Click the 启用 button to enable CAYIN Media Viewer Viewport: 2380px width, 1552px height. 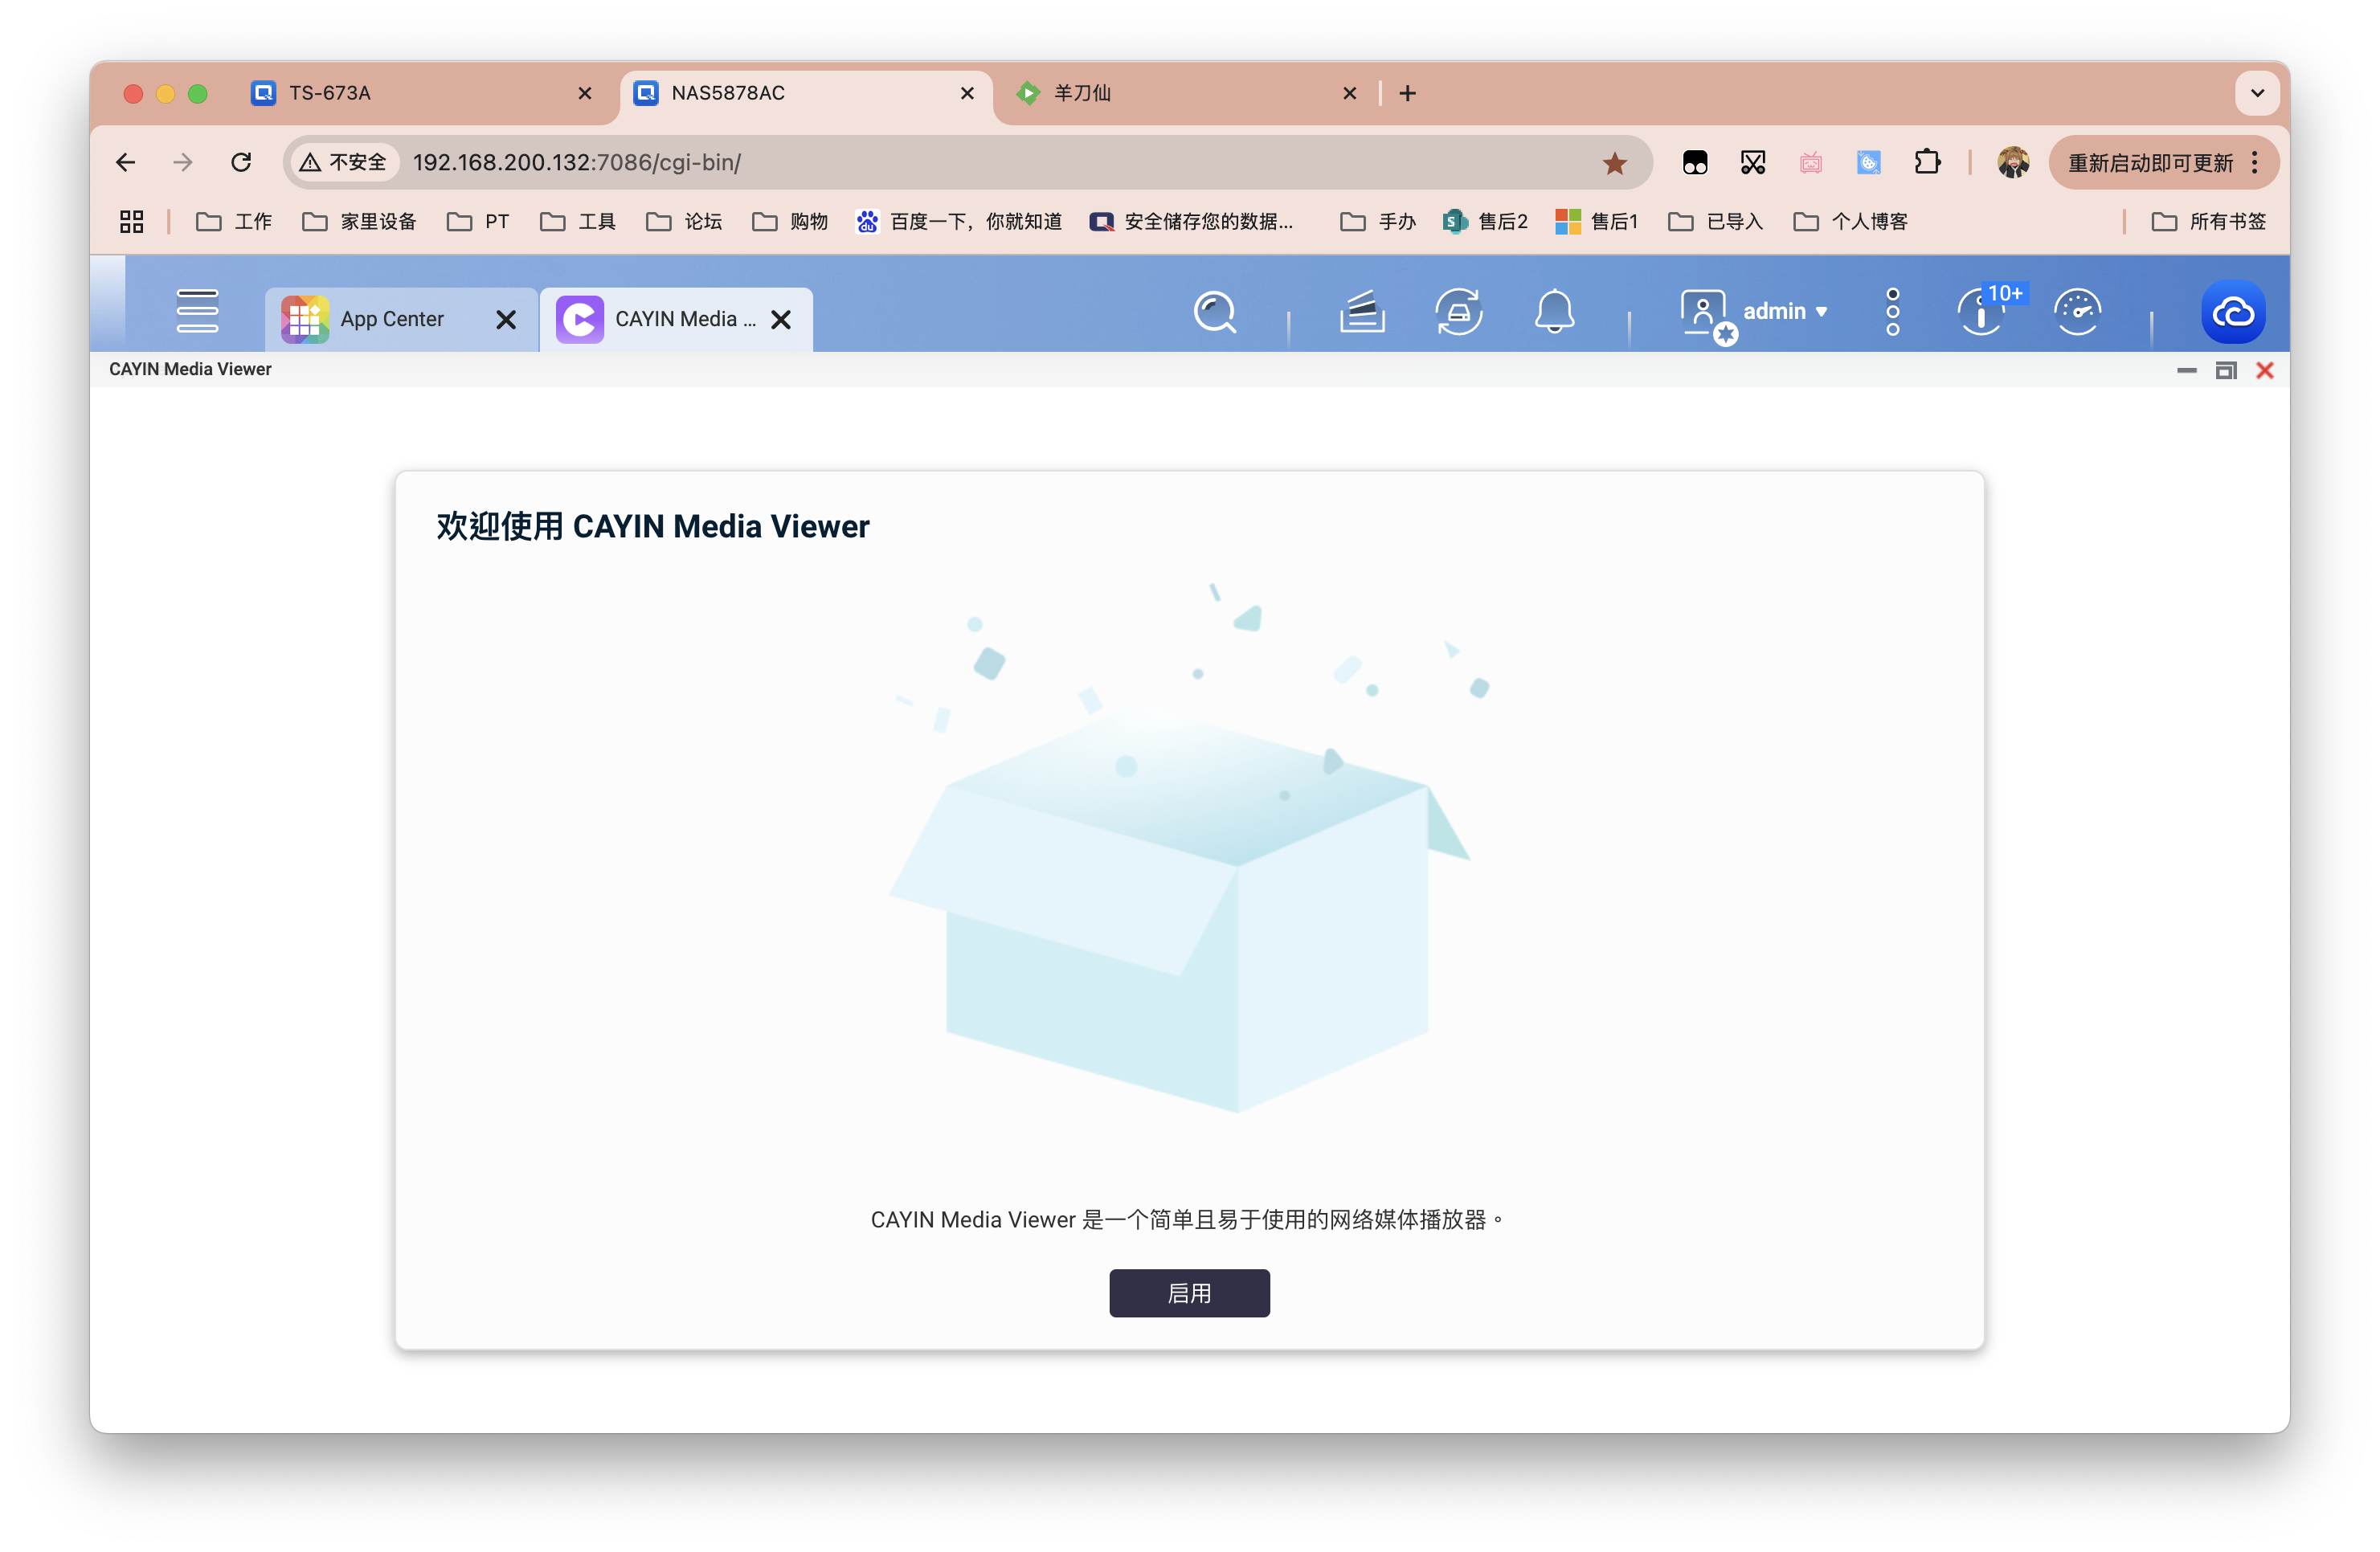click(x=1189, y=1293)
